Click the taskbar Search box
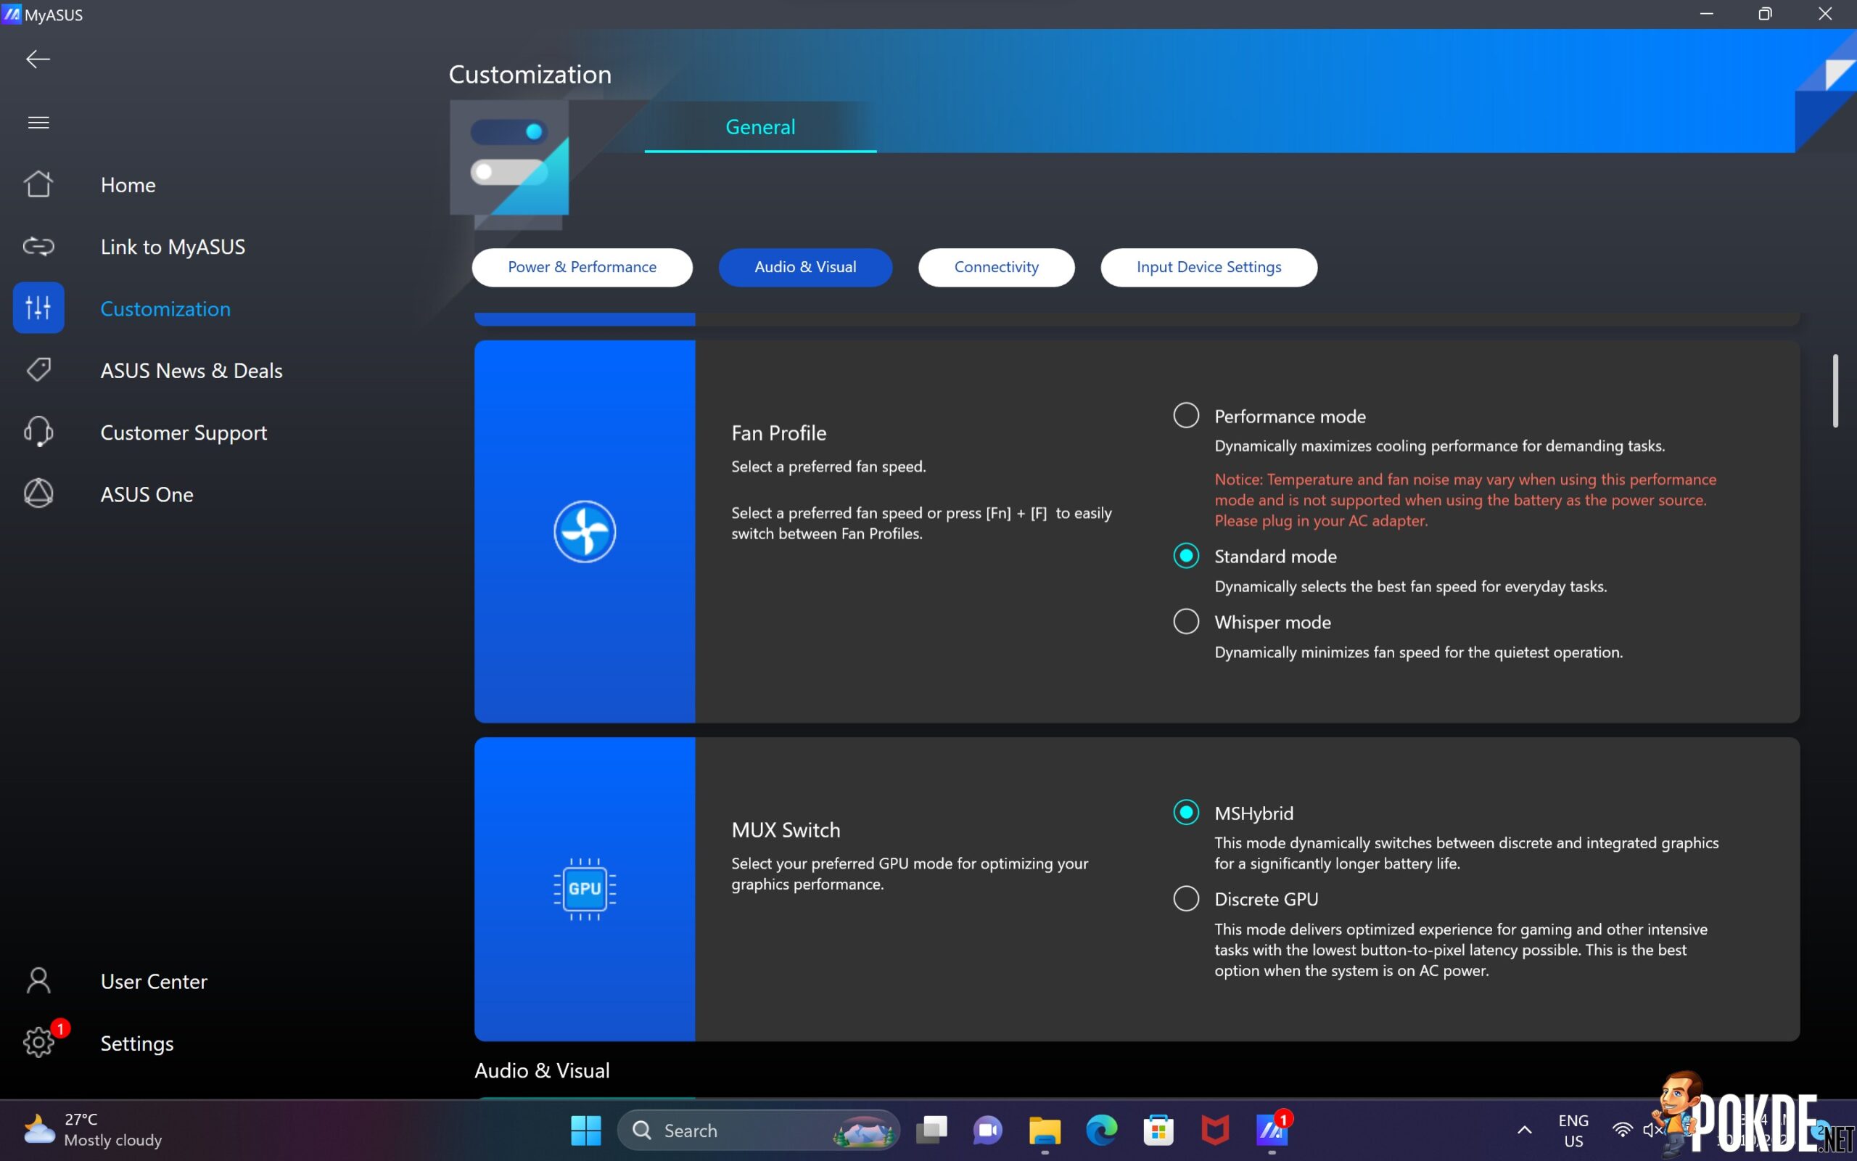The height and width of the screenshot is (1161, 1857). click(758, 1131)
